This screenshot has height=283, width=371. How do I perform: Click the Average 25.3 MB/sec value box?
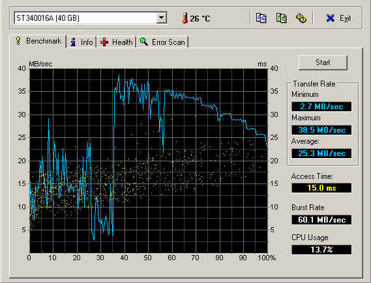click(321, 153)
